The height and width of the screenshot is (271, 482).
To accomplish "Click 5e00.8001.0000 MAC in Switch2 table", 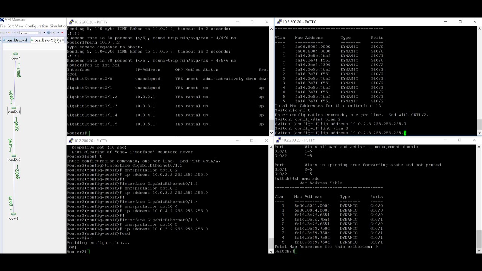I will [312, 206].
